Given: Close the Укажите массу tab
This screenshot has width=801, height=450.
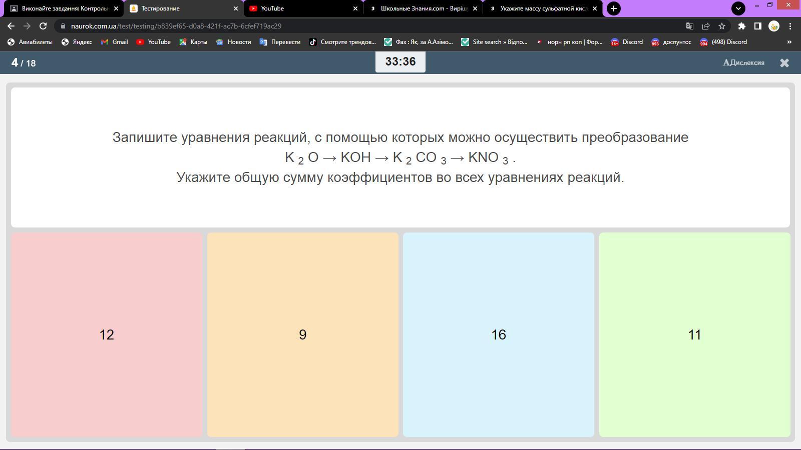Looking at the screenshot, I should (x=595, y=8).
